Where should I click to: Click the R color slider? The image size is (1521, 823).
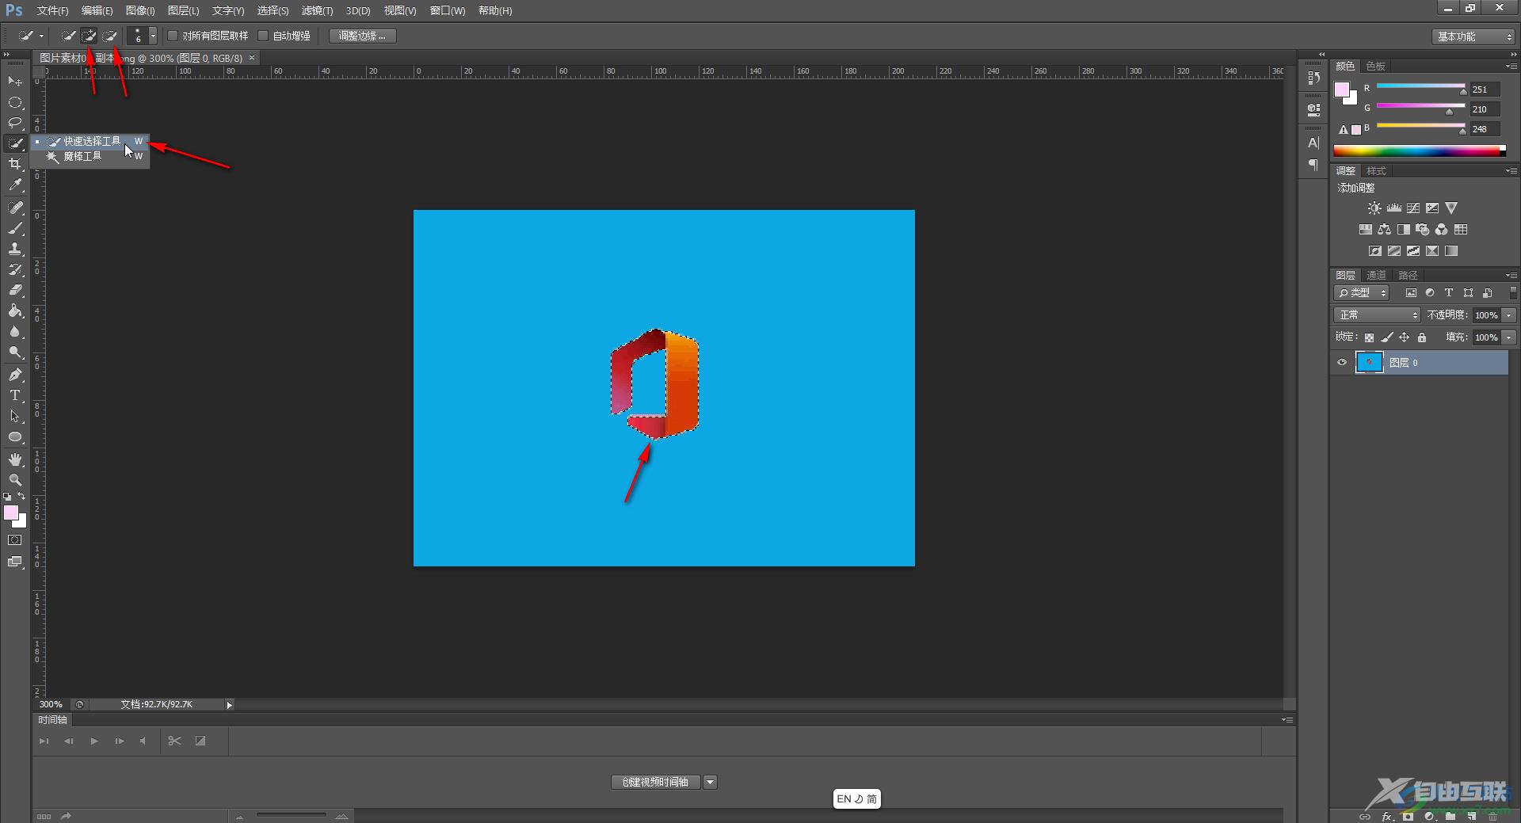tap(1420, 86)
